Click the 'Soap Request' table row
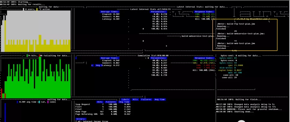 103,104
